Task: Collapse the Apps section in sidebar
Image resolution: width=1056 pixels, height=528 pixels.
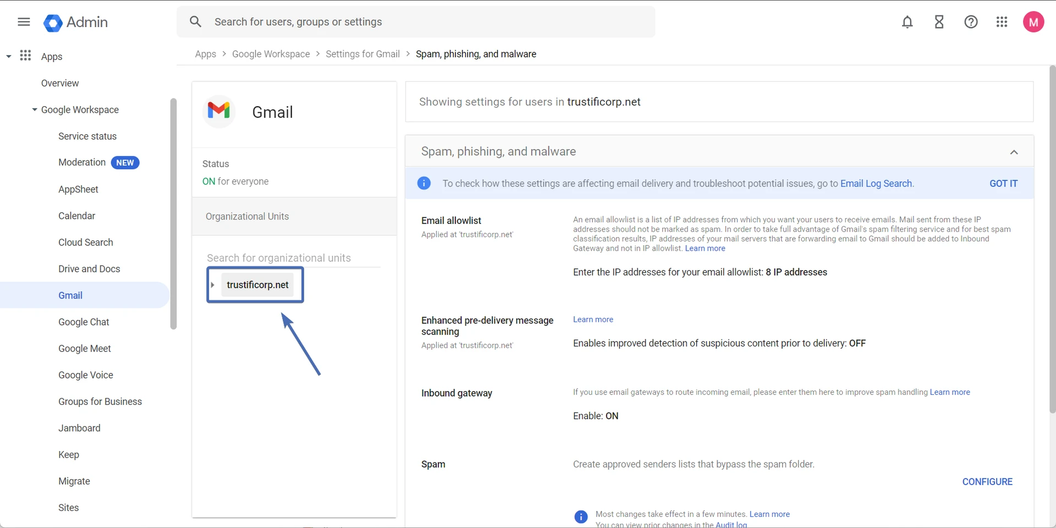Action: pyautogui.click(x=9, y=56)
